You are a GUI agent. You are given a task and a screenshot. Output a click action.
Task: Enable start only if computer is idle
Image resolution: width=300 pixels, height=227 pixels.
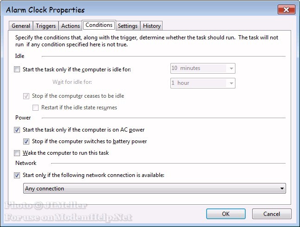[x=17, y=70]
